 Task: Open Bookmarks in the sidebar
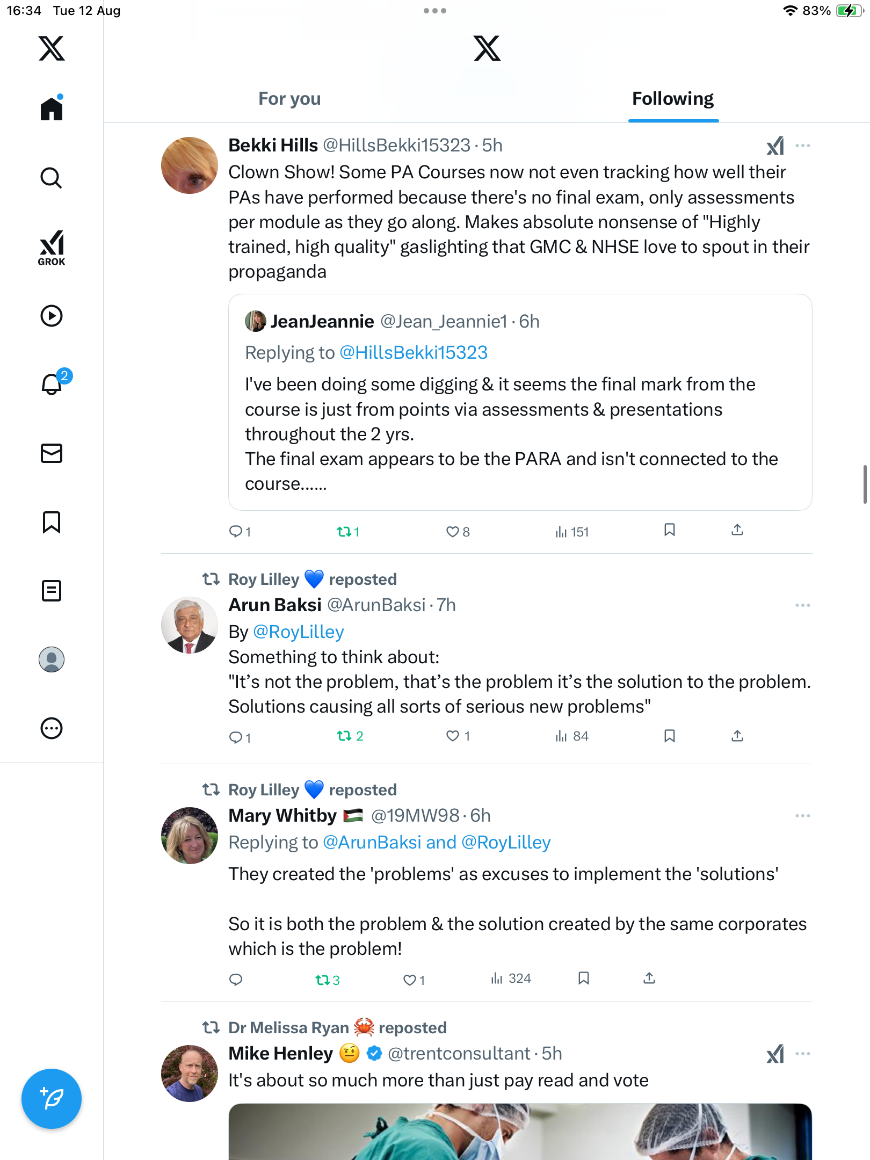[x=52, y=522]
